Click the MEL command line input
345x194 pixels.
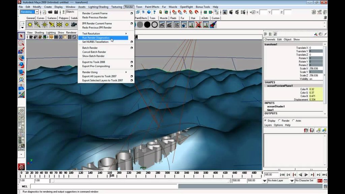click(x=104, y=187)
